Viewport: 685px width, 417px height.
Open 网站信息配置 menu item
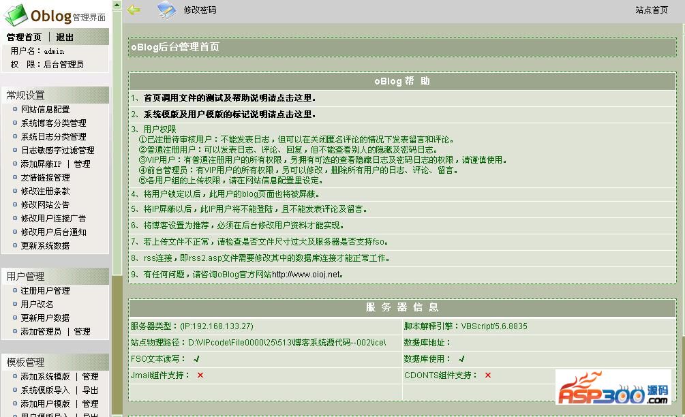pos(46,110)
